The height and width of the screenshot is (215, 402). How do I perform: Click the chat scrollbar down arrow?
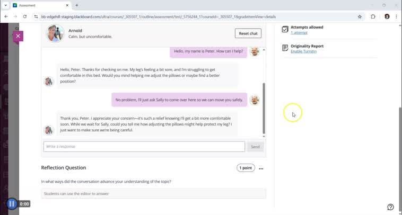pyautogui.click(x=264, y=137)
